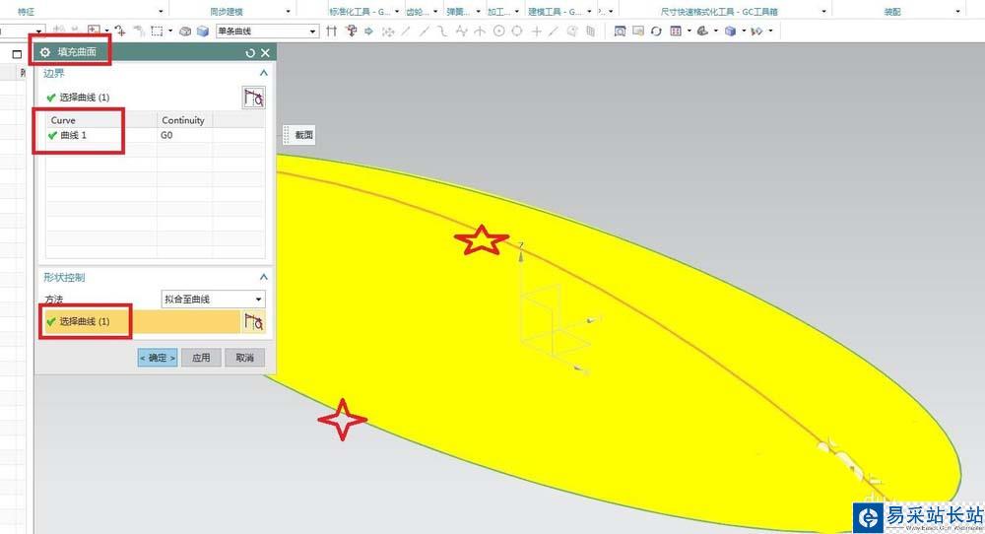Close the 填充曲面 dialog
This screenshot has height=534, width=985.
[x=265, y=53]
